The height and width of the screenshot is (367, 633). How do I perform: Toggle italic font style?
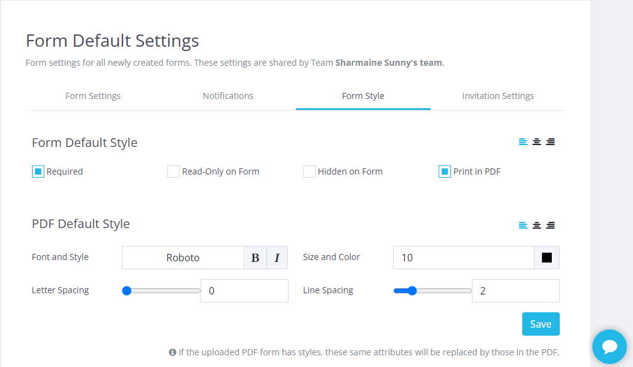[277, 258]
